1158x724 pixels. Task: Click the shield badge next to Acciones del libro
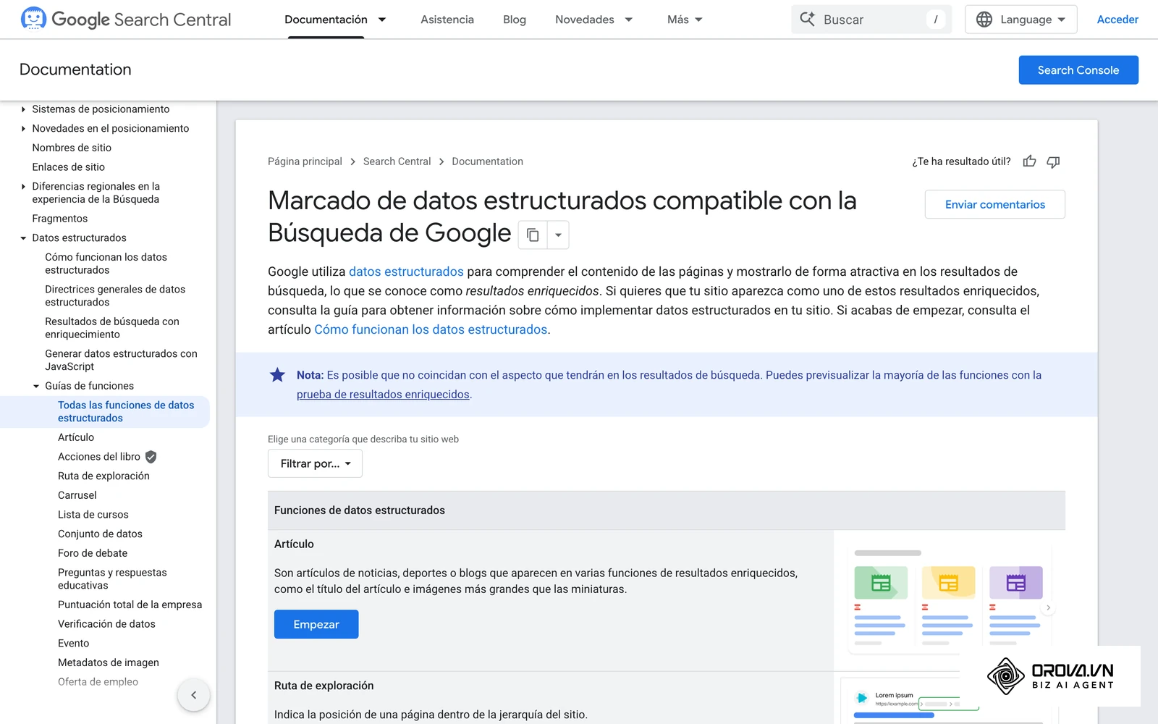151,457
